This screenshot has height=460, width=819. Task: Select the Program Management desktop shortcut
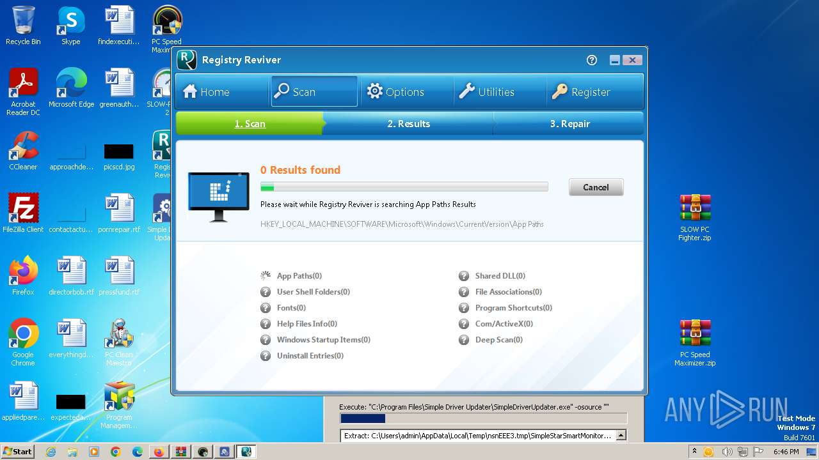click(119, 405)
